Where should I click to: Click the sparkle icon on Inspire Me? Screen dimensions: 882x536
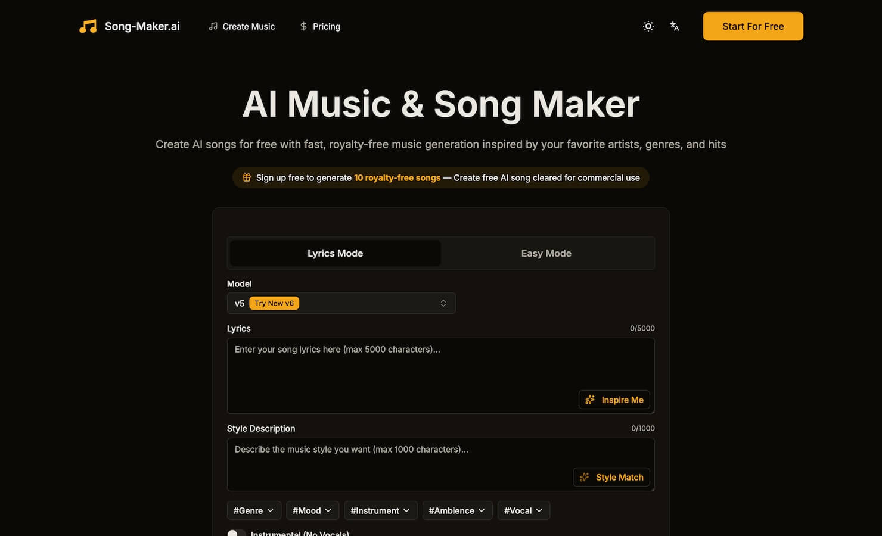point(589,400)
